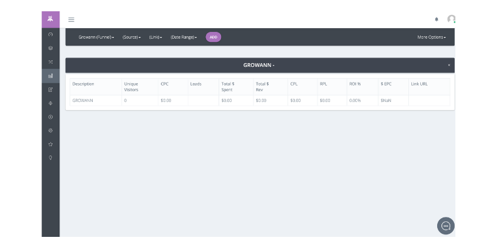Expand the (Source) dropdown
501x250 pixels.
tap(132, 37)
